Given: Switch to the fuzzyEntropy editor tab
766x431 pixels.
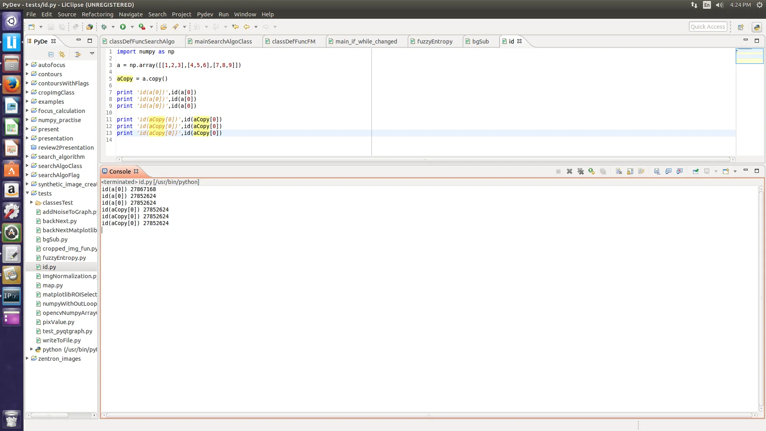Looking at the screenshot, I should pos(434,41).
